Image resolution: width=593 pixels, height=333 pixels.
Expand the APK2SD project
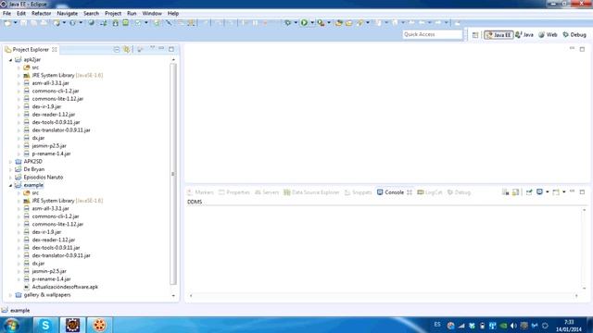click(x=10, y=162)
